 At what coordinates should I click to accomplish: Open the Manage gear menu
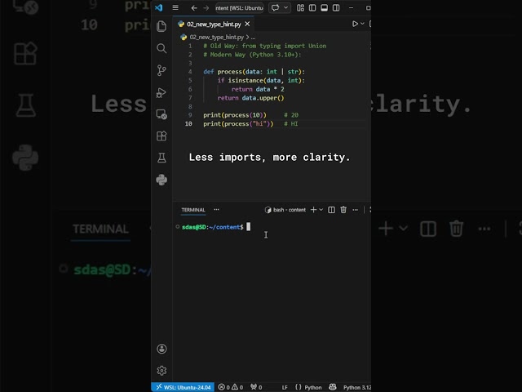161,370
